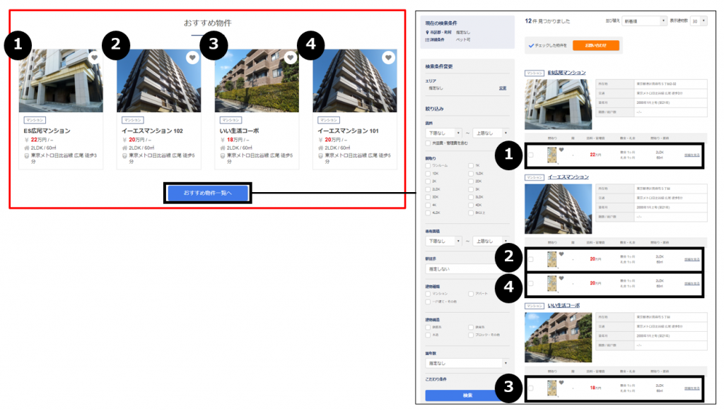Favorite the いい生活コーポ card
724x411 pixels.
290,58
